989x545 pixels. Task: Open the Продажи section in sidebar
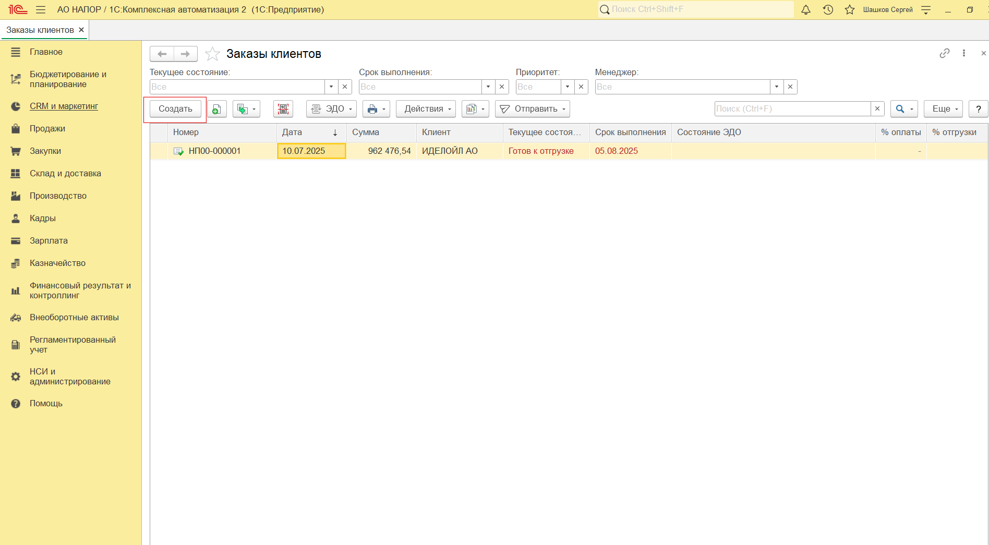point(47,128)
